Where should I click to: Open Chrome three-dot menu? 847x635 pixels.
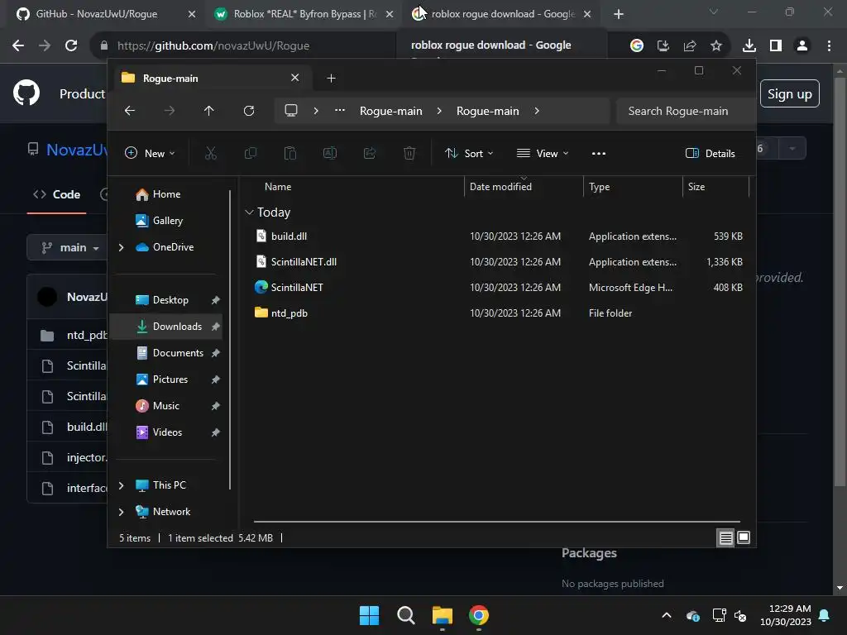829,46
